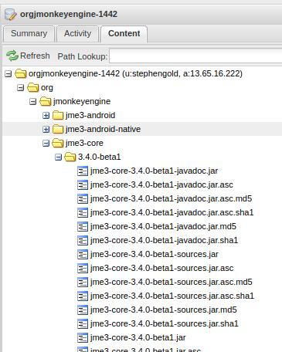Select jme3-core-3.4.0-beta1-sources.jar file name
282x352 pixels.
[x=155, y=254]
